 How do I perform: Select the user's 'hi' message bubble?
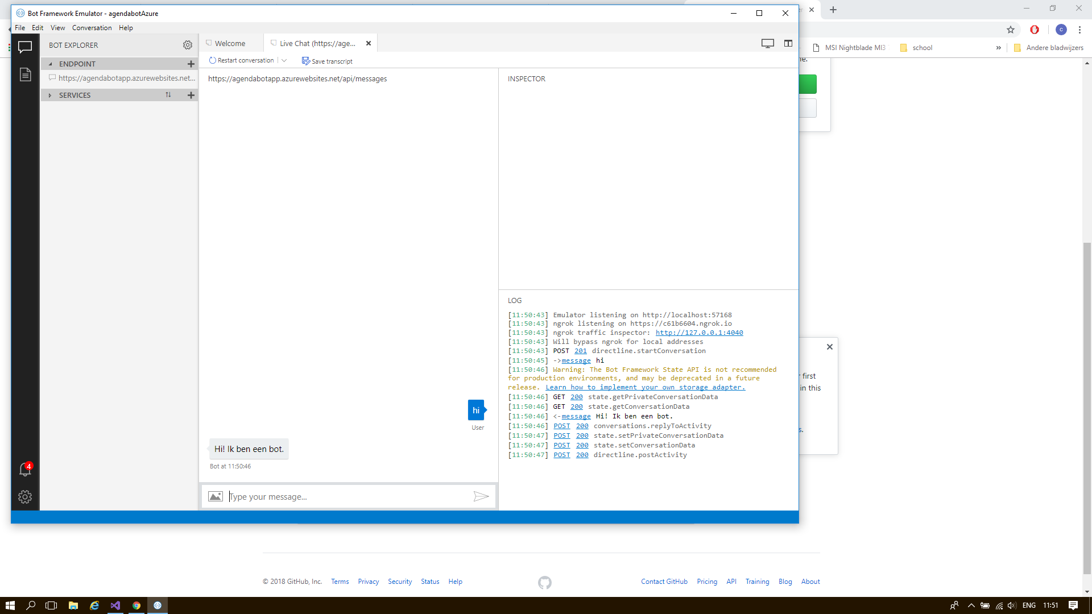click(x=476, y=410)
